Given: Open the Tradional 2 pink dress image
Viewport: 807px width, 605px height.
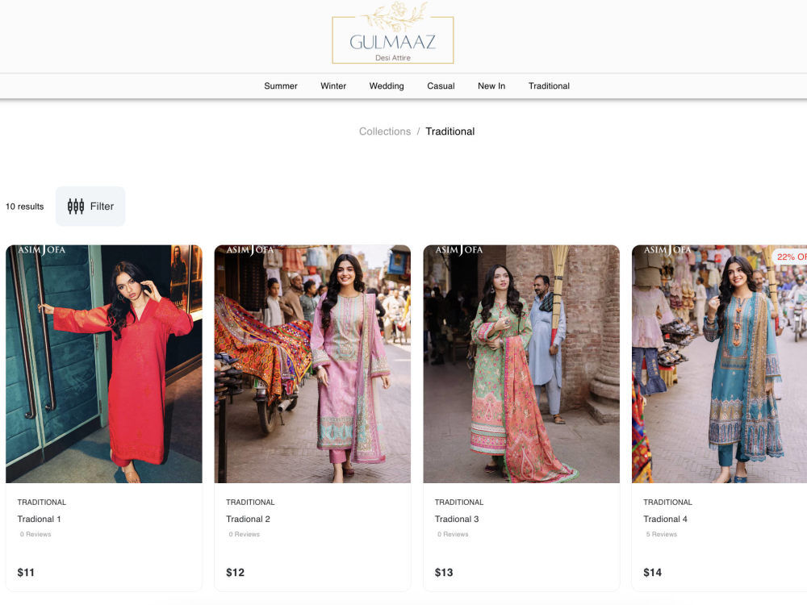Looking at the screenshot, I should [x=312, y=364].
